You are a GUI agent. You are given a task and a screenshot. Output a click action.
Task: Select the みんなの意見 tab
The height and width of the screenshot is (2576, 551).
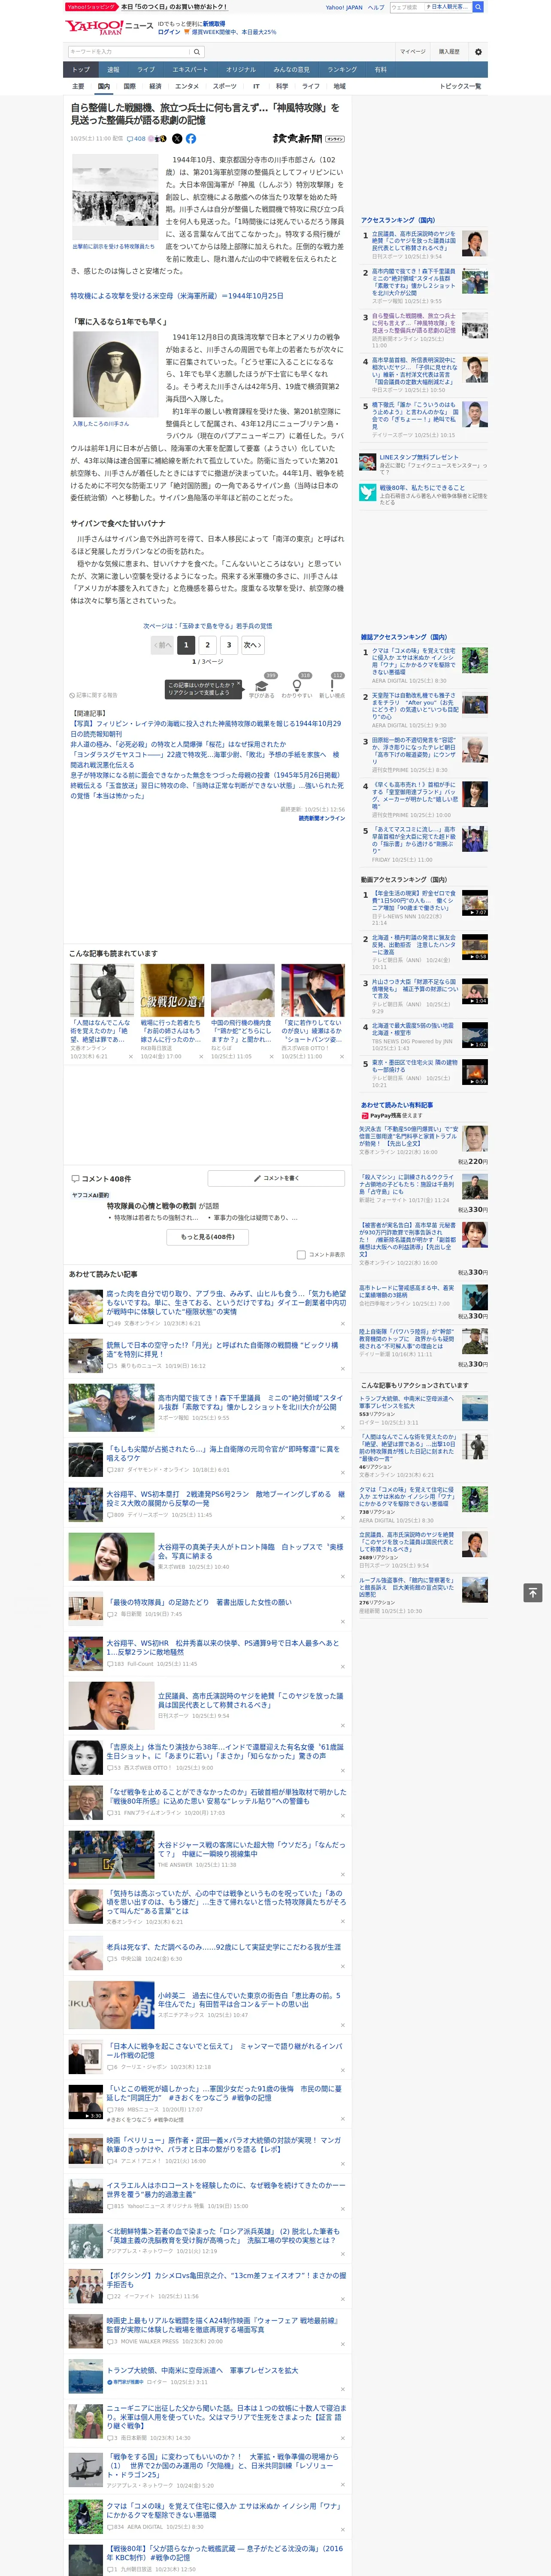[291, 70]
